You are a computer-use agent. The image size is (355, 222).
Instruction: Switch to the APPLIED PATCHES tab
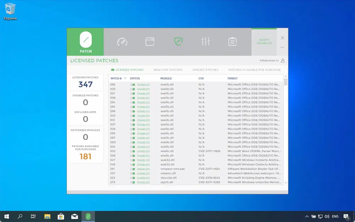[205, 70]
